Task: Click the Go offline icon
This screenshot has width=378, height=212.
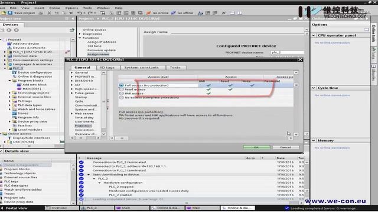Action: (x=173, y=13)
